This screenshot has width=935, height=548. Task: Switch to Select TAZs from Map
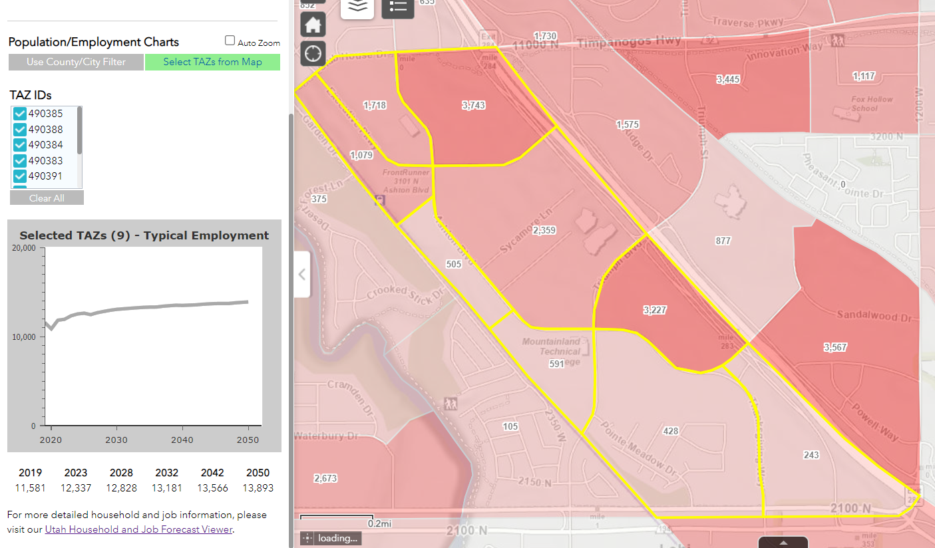tap(212, 62)
